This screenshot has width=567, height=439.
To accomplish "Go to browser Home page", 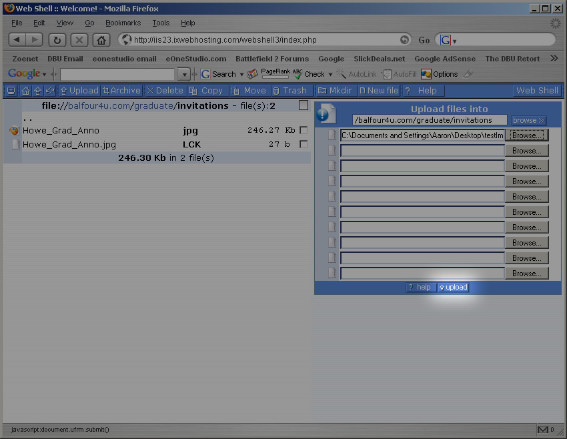I will tap(101, 40).
